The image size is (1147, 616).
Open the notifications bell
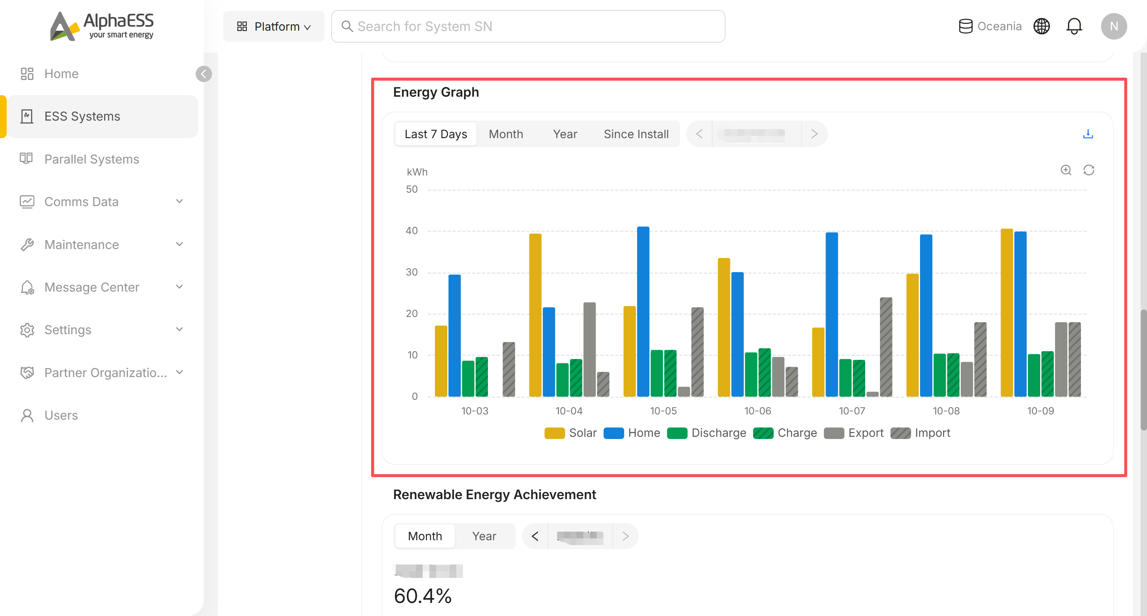click(x=1073, y=26)
